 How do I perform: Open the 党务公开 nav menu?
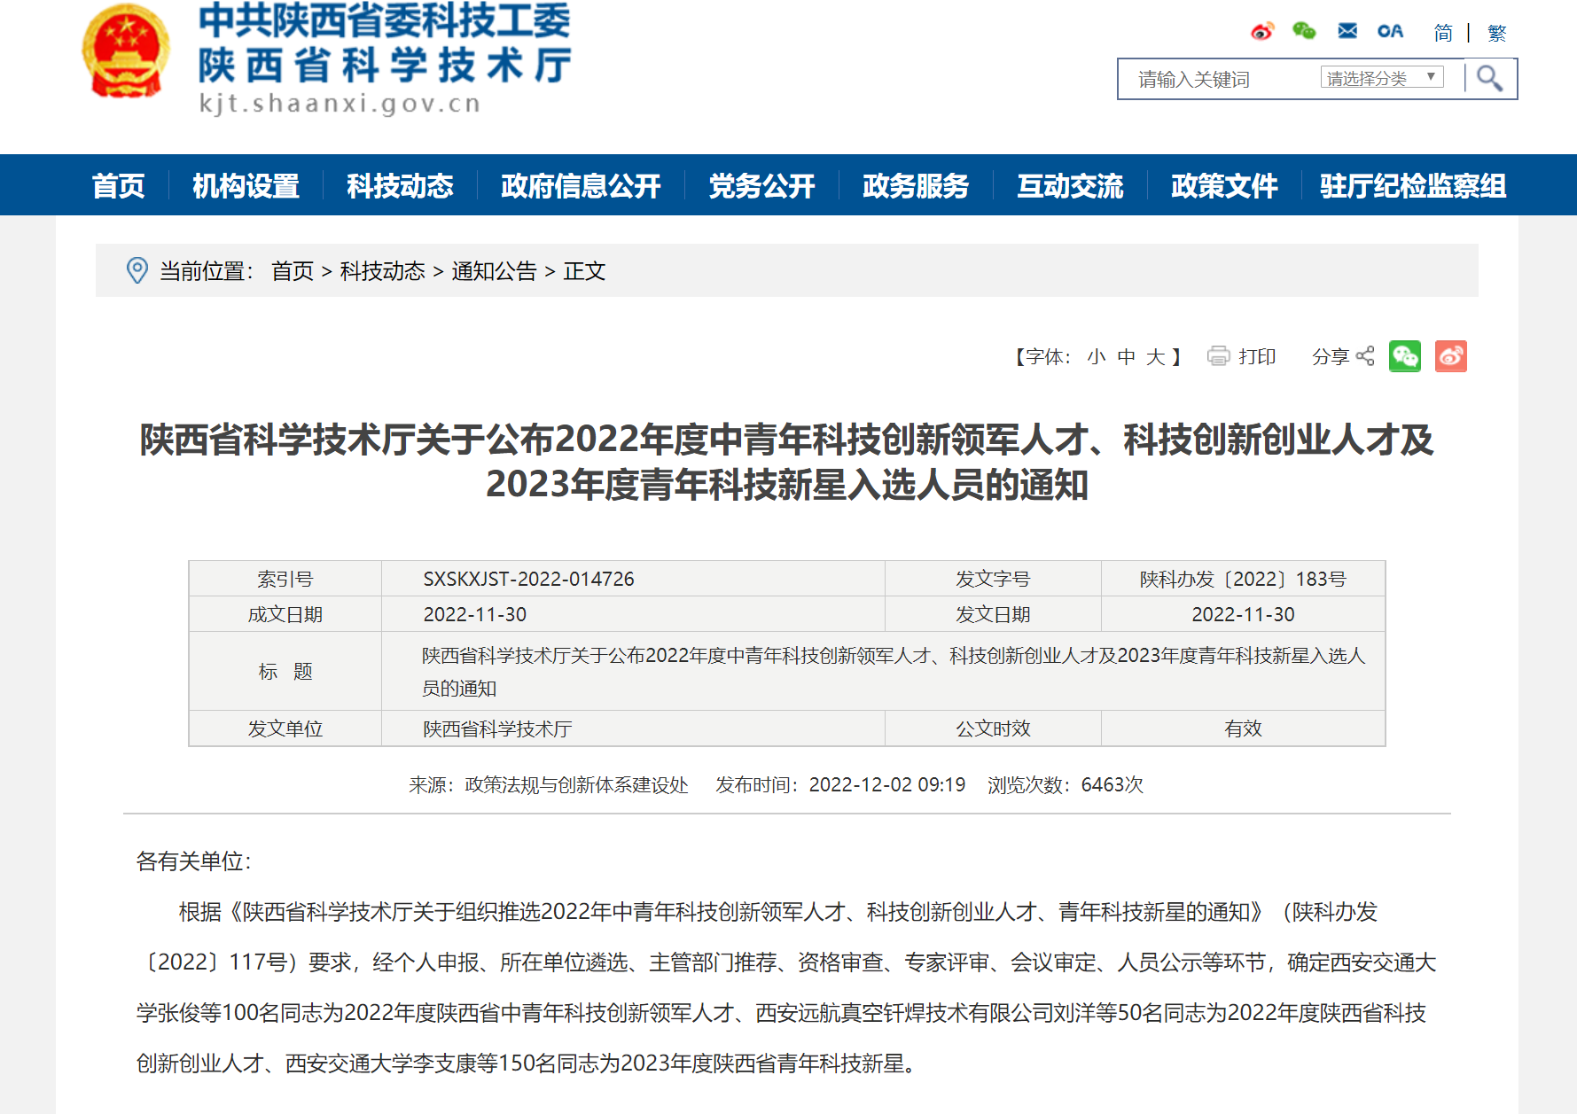point(761,185)
